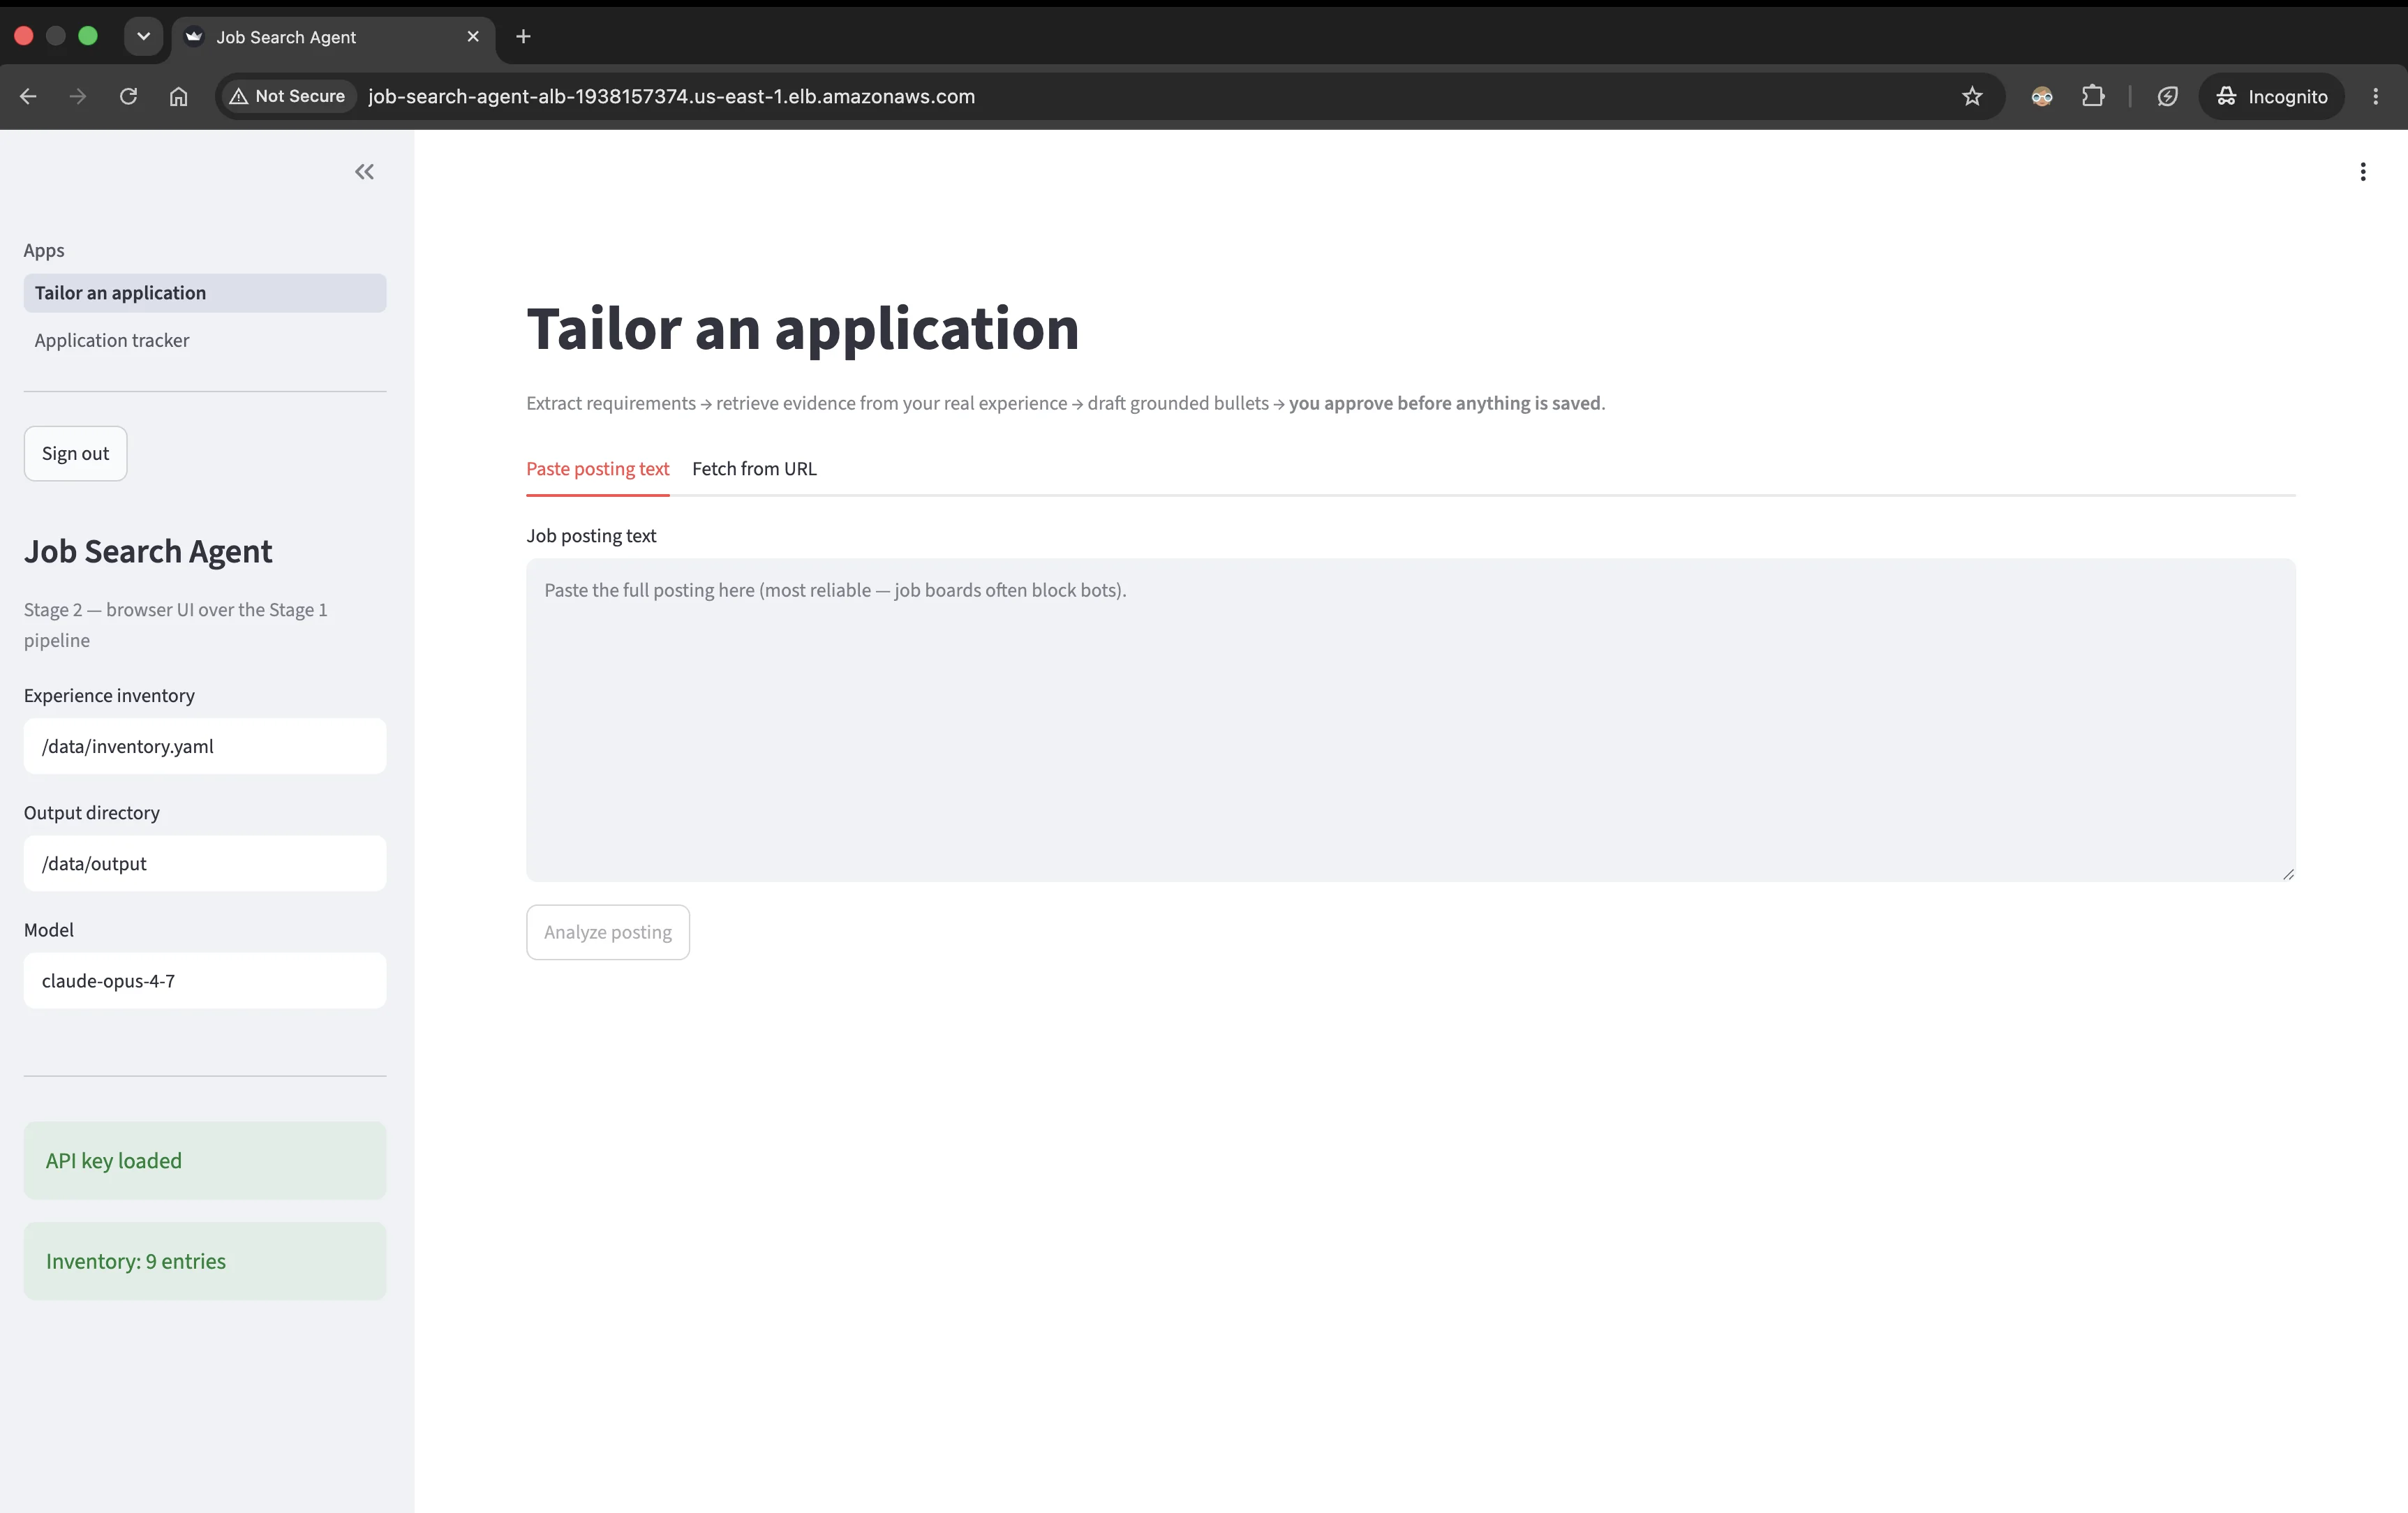
Task: Switch to Paste posting text tab
Action: tap(597, 469)
